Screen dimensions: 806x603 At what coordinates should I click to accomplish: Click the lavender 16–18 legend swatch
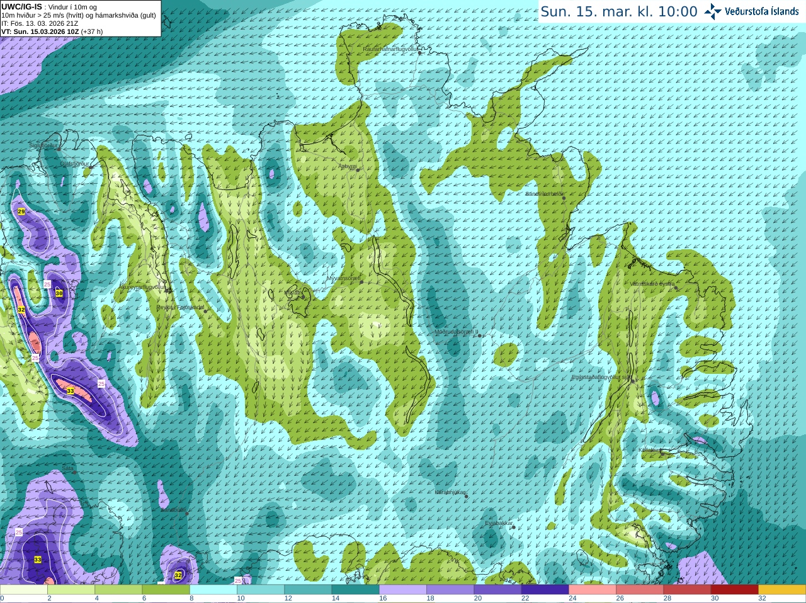point(403,590)
